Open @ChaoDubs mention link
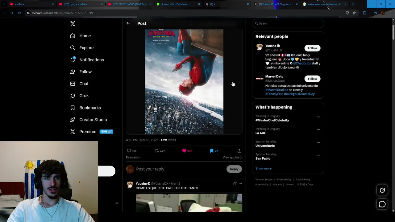Screen dimensions: 395x222 (x=302, y=63)
